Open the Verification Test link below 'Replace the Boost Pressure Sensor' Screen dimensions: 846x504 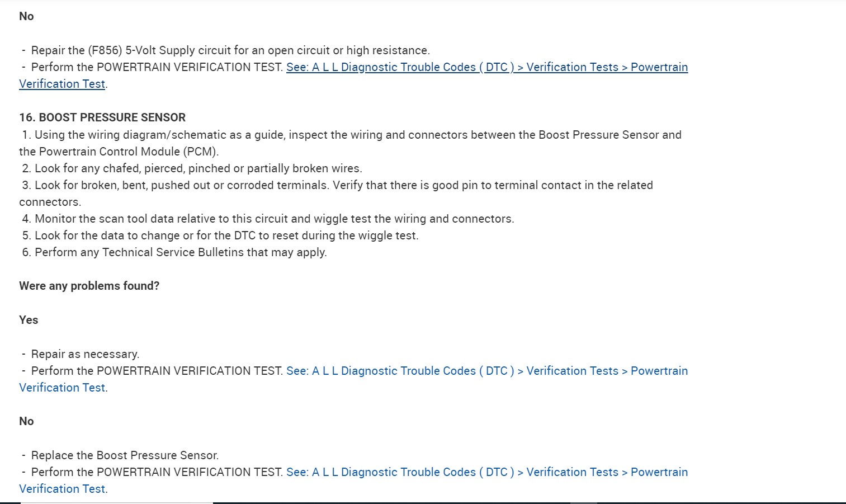coord(486,472)
